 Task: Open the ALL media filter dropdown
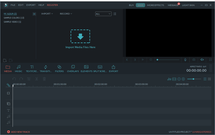[x=103, y=14]
